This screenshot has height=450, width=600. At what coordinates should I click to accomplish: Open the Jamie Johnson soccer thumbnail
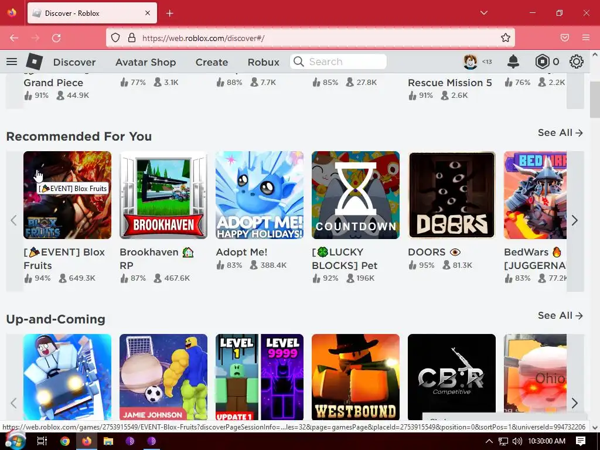click(x=163, y=377)
